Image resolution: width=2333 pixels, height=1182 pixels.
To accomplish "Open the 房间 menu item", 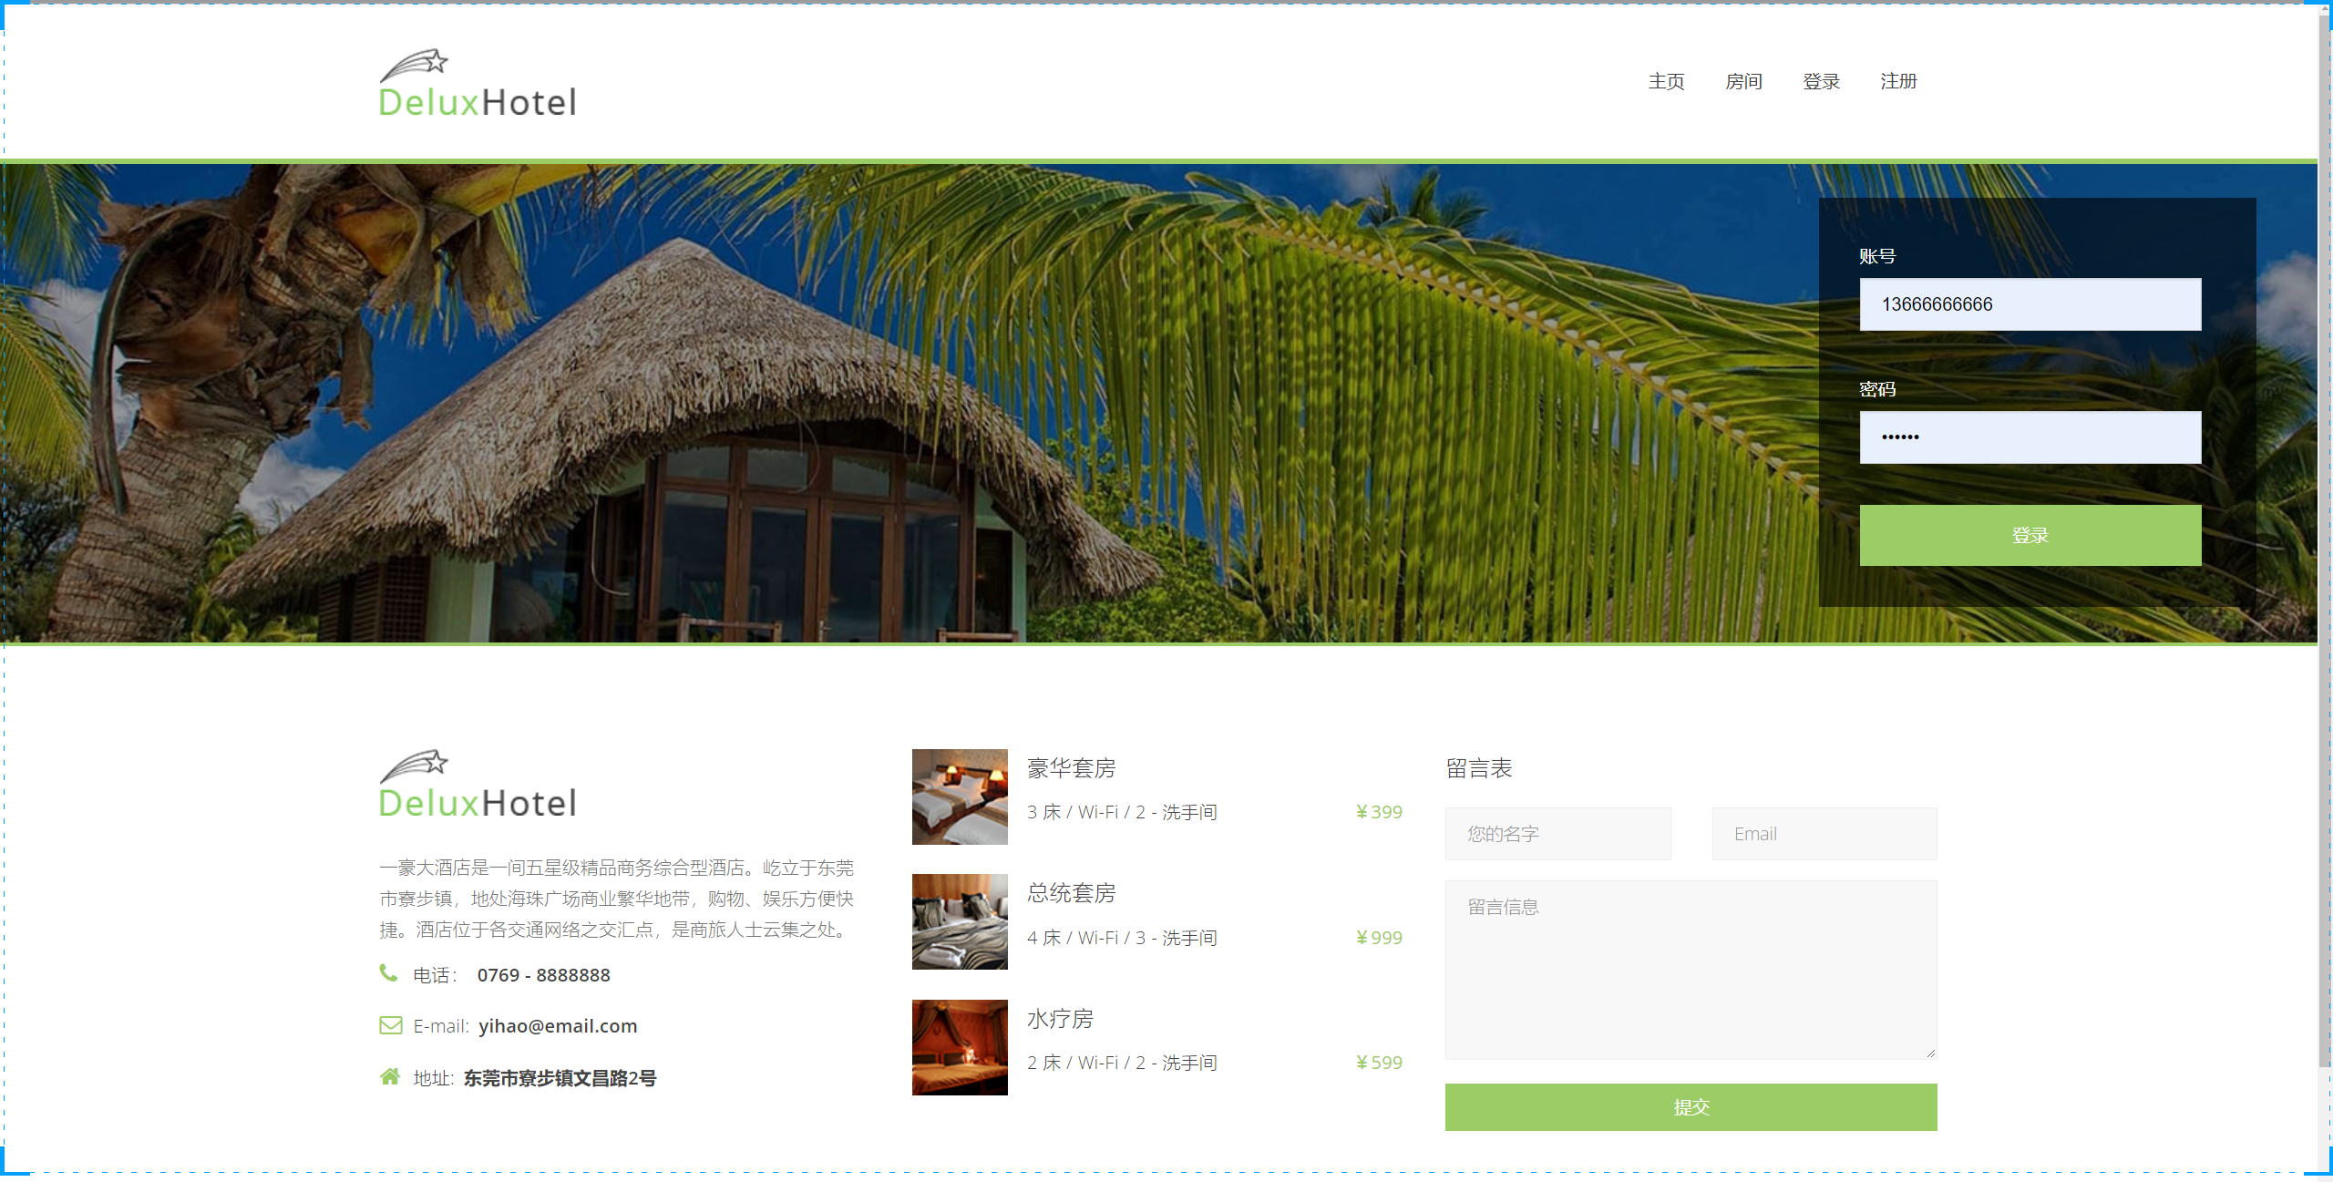I will (x=1742, y=81).
